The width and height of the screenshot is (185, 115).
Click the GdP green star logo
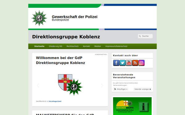[39, 18]
